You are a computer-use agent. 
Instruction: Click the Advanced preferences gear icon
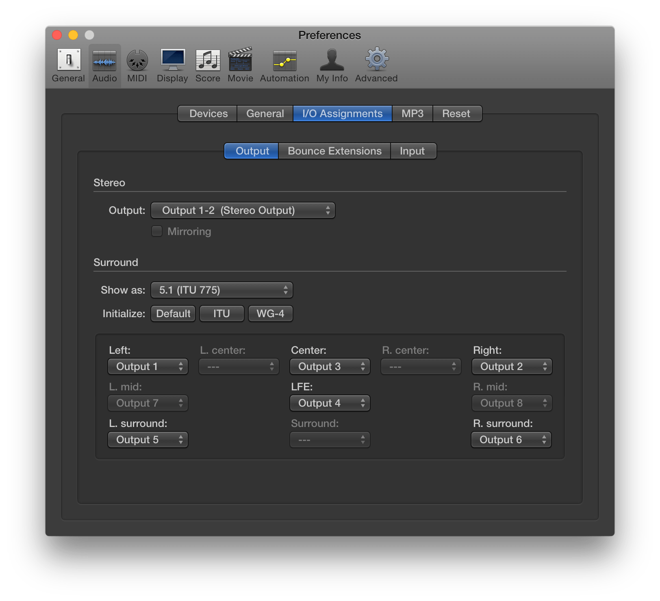(376, 63)
